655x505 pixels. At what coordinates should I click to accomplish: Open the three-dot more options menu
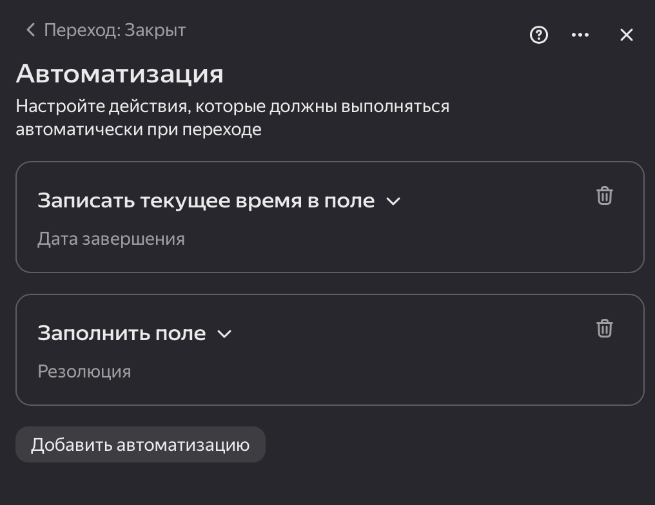(x=580, y=35)
